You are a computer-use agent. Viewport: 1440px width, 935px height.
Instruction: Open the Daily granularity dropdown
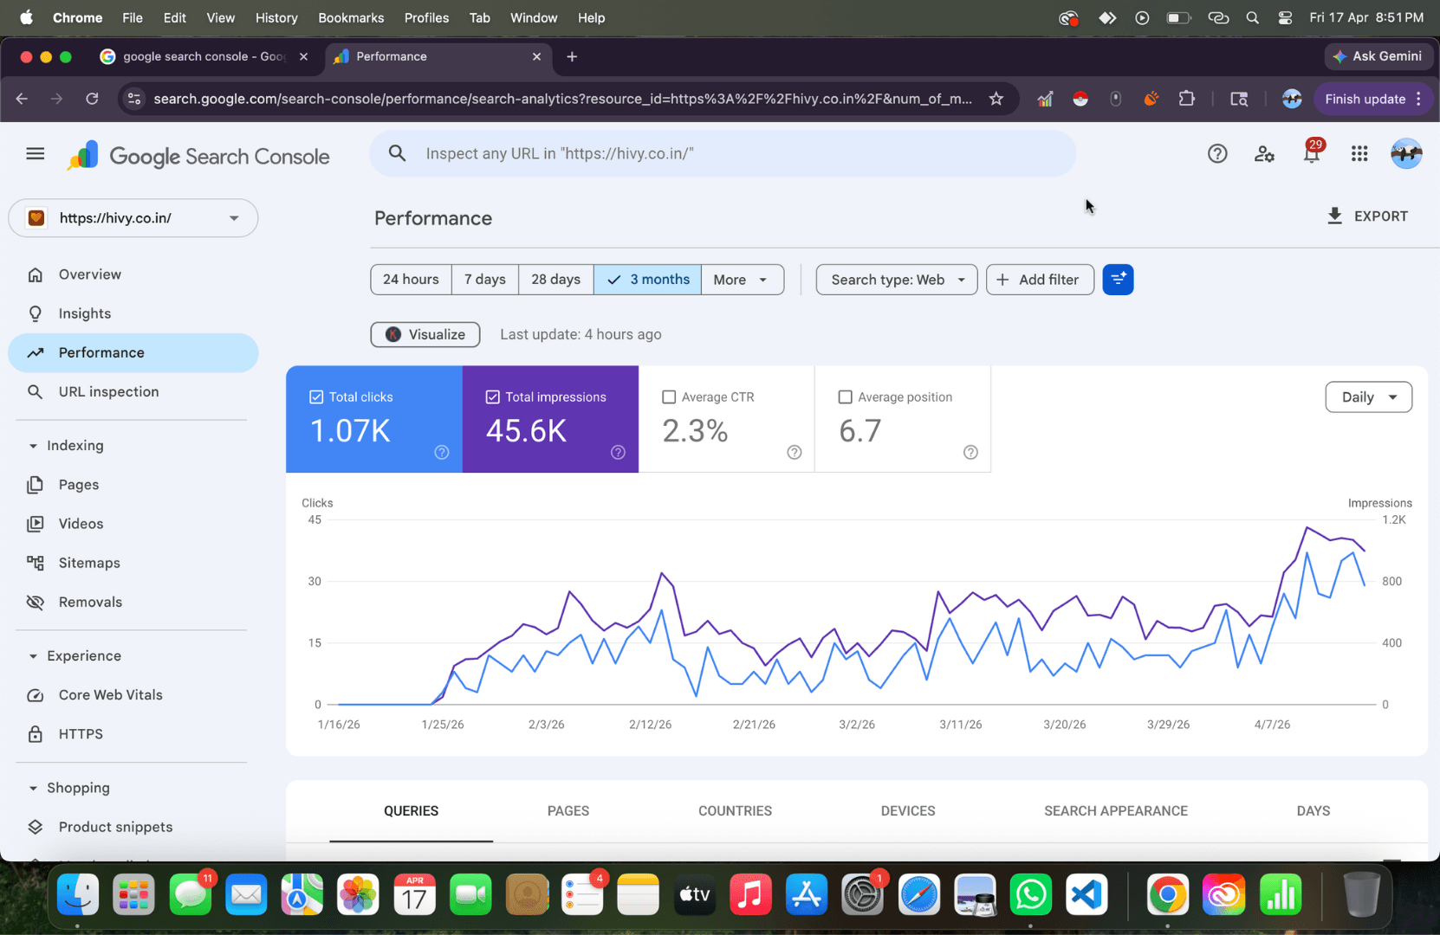click(x=1368, y=397)
